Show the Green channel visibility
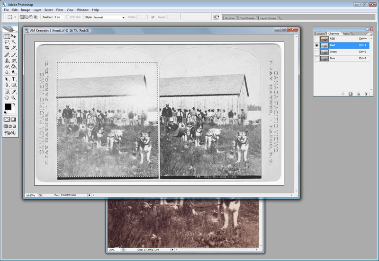The width and height of the screenshot is (379, 261). coord(316,52)
